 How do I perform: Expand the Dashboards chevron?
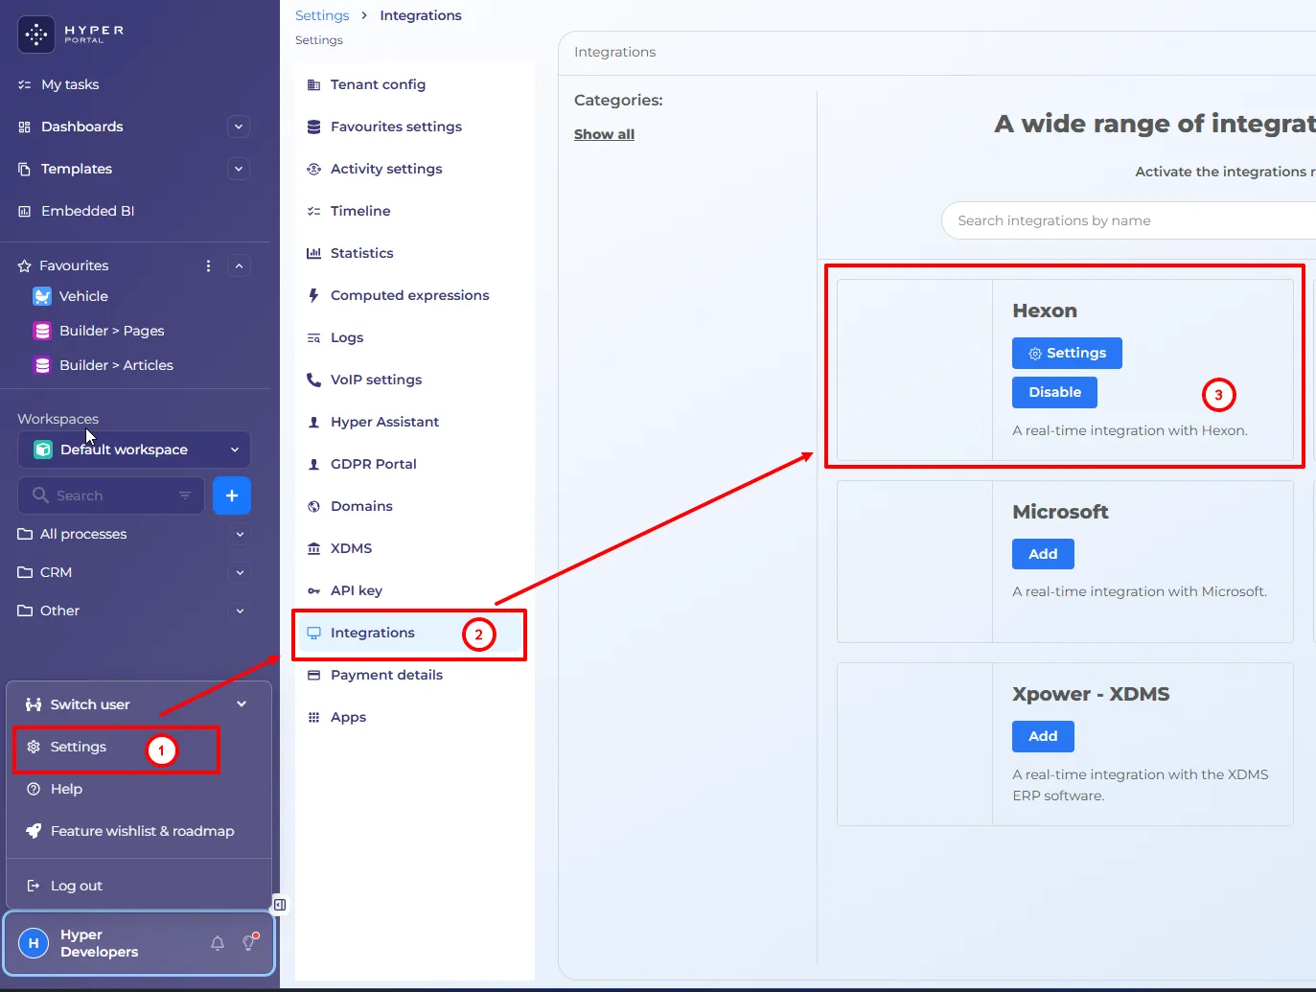[x=239, y=127]
